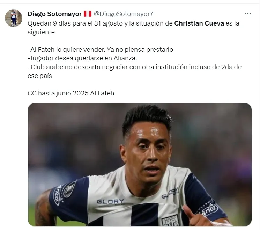
Task: Click the GLORY sponsor logo on jersey chest
Action: [x=110, y=202]
